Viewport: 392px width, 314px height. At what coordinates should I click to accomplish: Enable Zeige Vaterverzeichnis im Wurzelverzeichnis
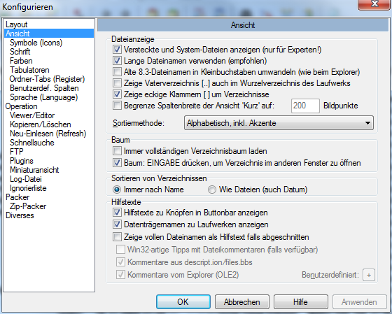[117, 83]
